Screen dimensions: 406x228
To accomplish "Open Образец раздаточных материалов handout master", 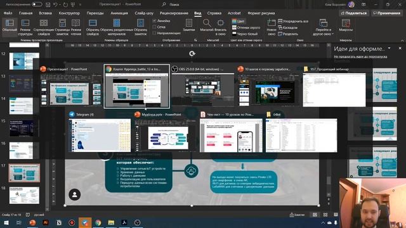I will [117, 27].
